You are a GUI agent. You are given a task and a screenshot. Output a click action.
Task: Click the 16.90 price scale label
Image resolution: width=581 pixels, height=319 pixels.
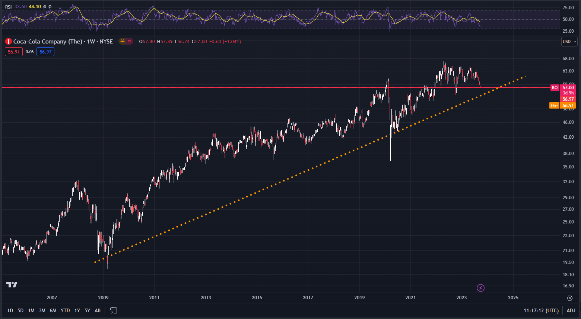pos(568,286)
